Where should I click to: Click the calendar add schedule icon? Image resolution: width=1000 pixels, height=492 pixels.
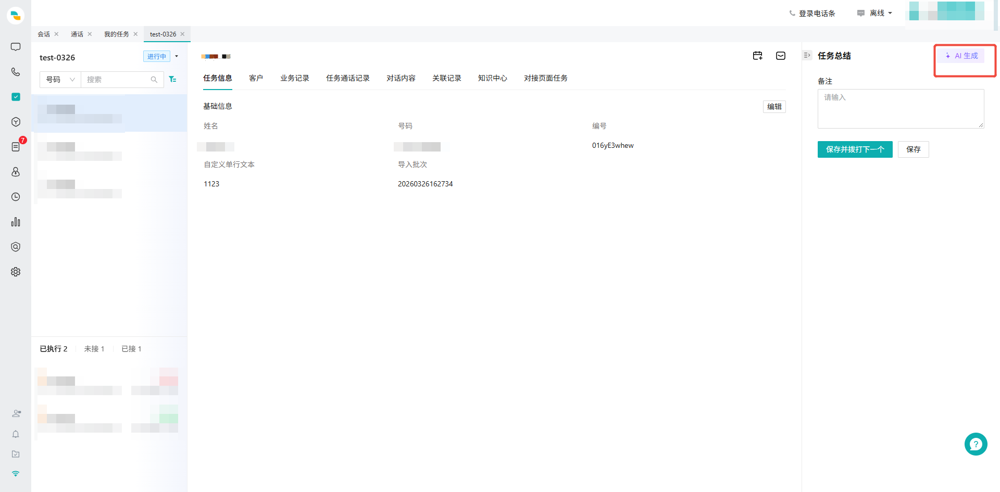758,56
